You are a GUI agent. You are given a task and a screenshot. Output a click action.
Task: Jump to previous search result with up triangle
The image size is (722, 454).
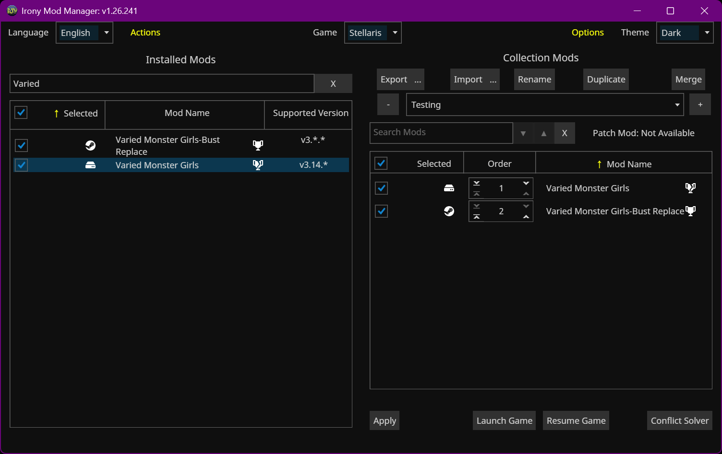tap(544, 133)
